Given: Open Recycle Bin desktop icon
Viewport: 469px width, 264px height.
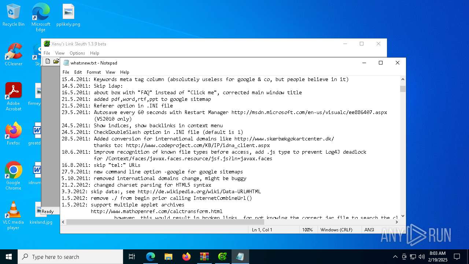Looking at the screenshot, I should coord(14,15).
